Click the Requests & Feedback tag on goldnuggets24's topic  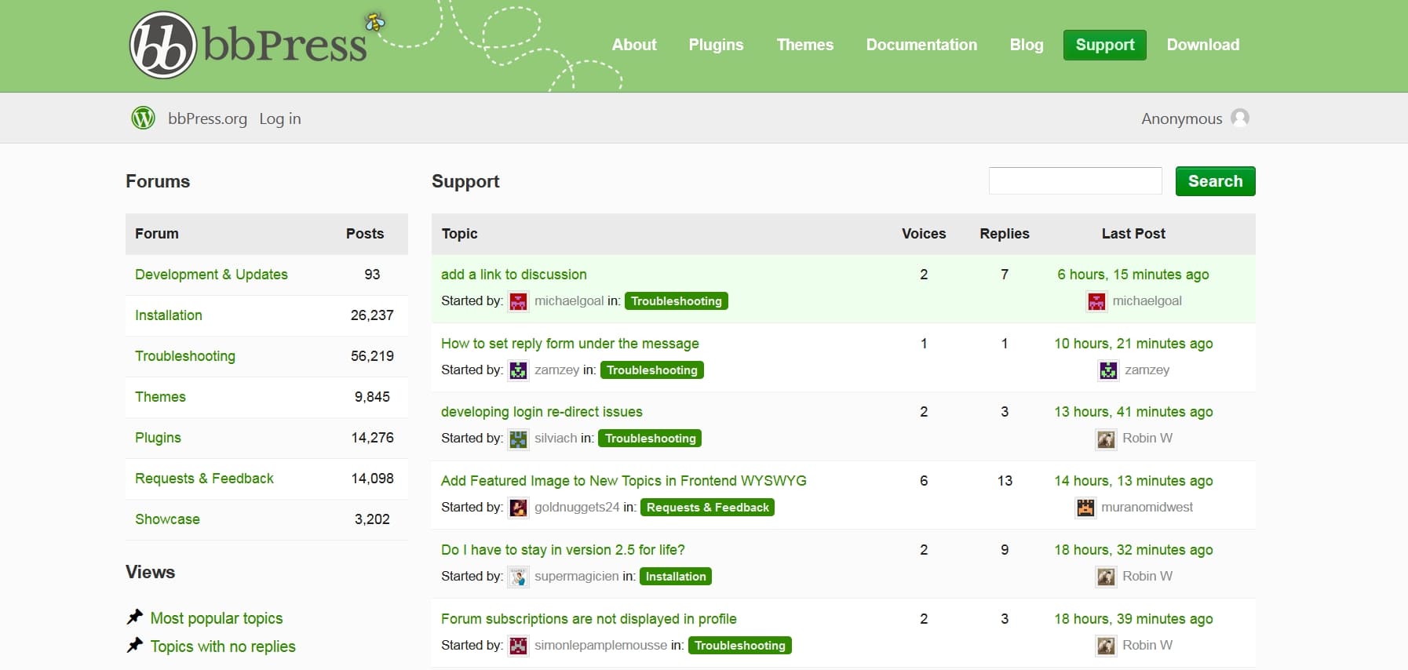click(x=708, y=508)
